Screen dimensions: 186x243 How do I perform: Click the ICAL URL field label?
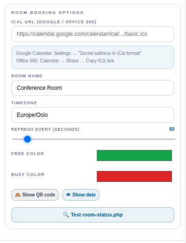[53, 22]
